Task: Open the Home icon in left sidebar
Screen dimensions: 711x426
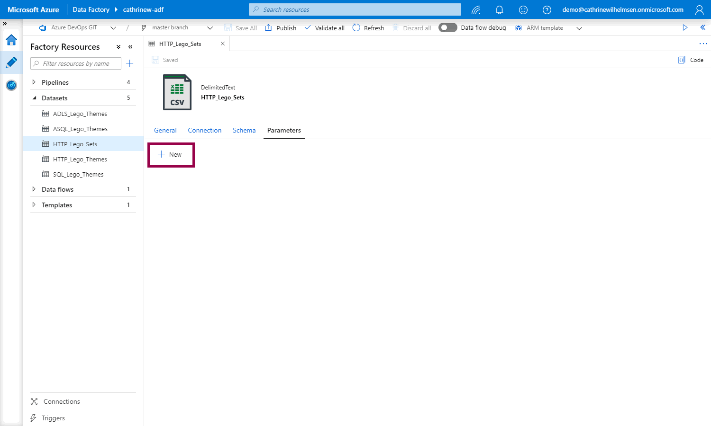Action: point(11,40)
